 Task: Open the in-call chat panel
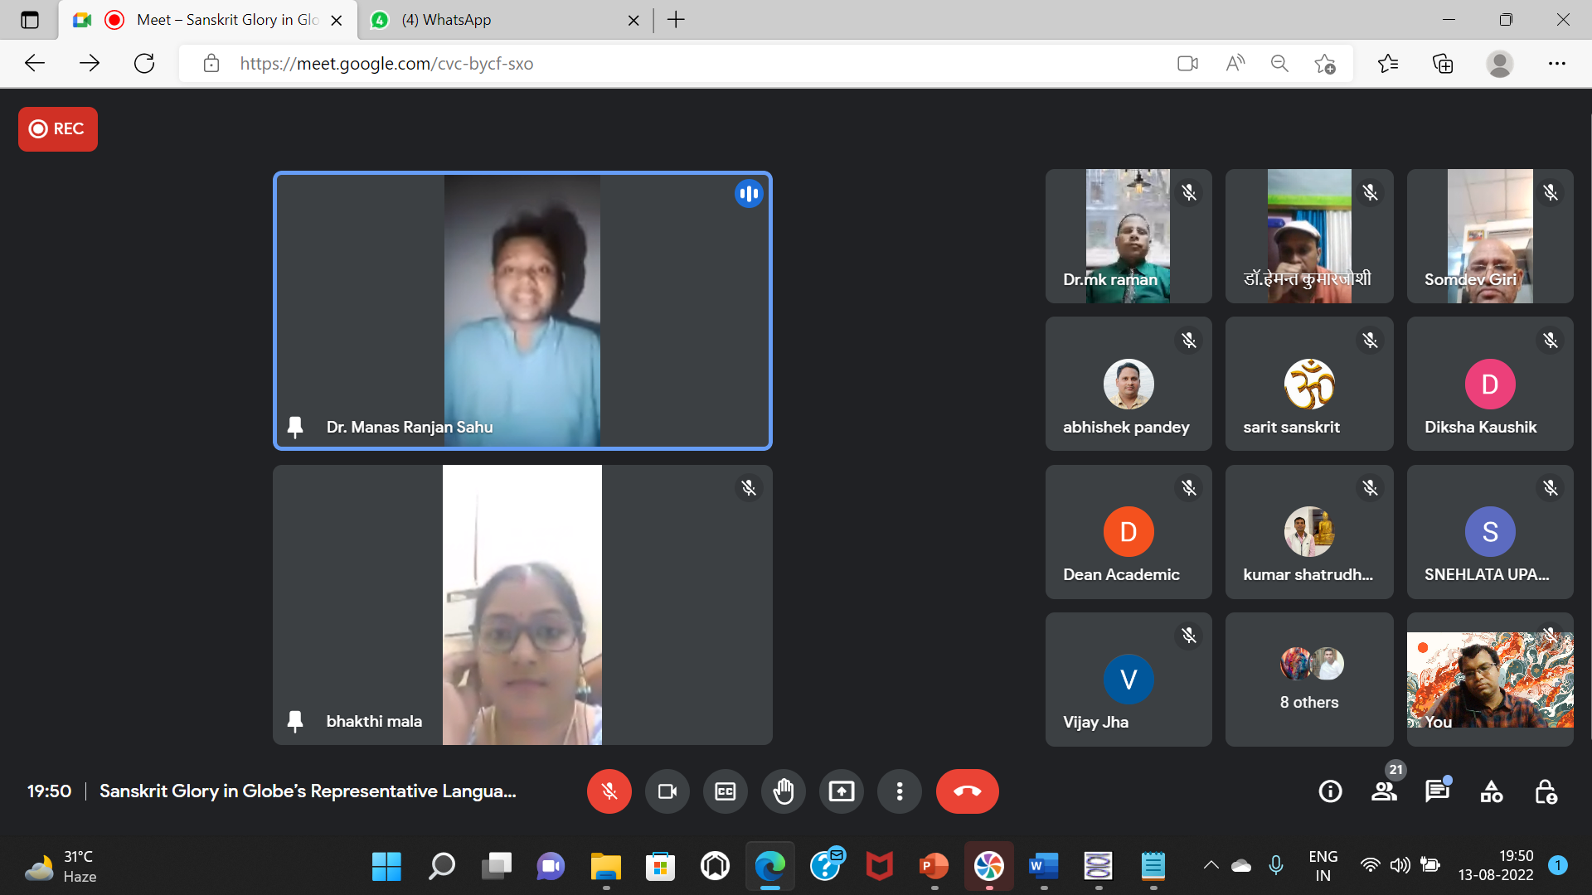point(1437,791)
